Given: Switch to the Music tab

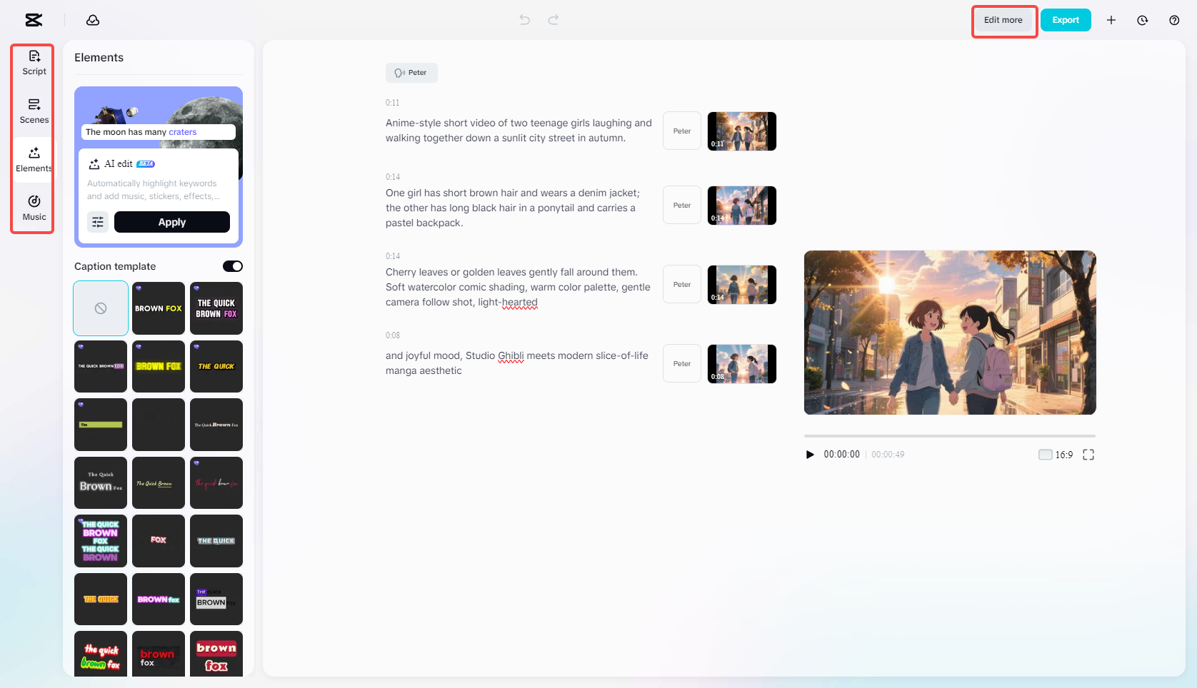Looking at the screenshot, I should pos(34,208).
